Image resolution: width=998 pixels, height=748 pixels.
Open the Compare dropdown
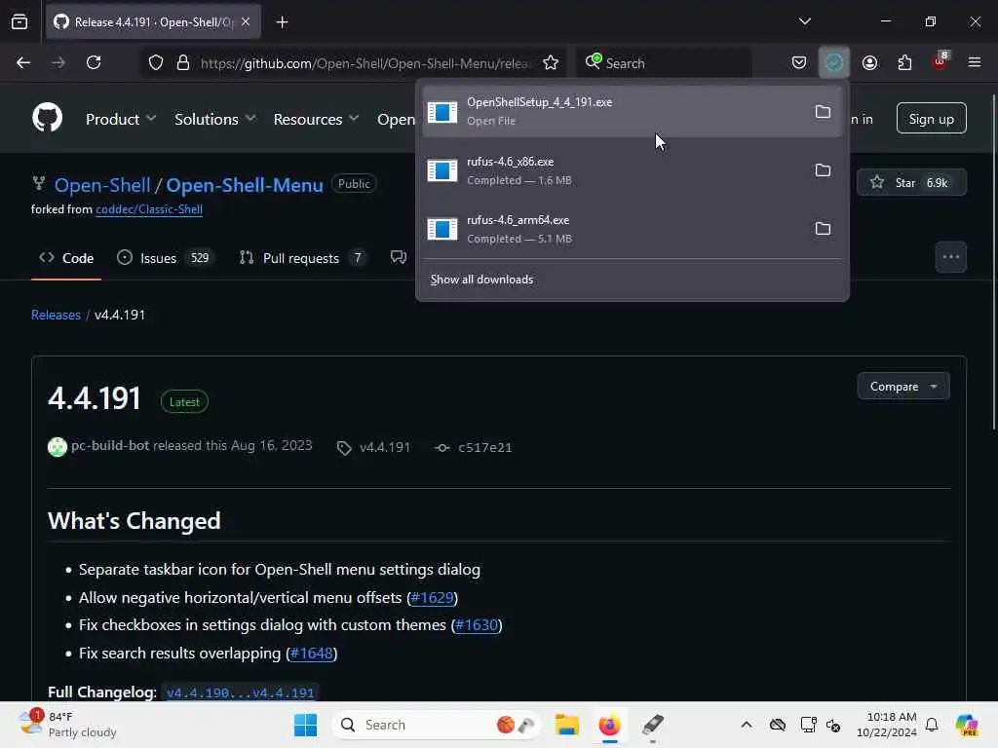pos(903,387)
